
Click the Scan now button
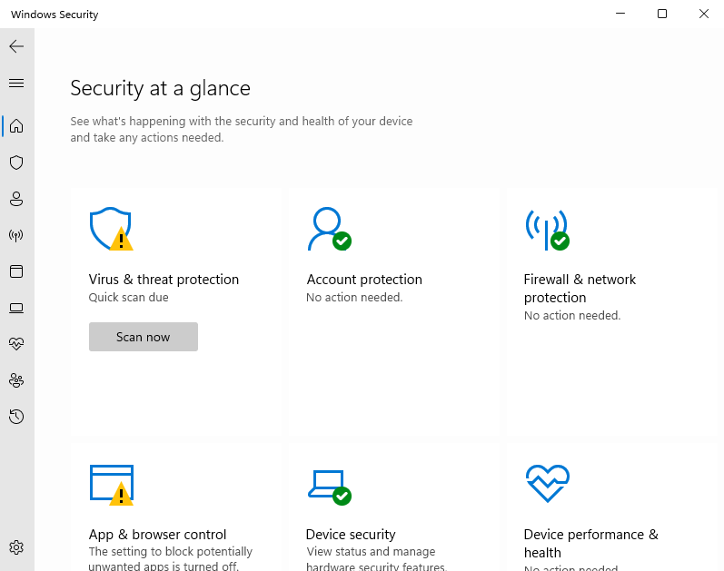[x=144, y=337]
